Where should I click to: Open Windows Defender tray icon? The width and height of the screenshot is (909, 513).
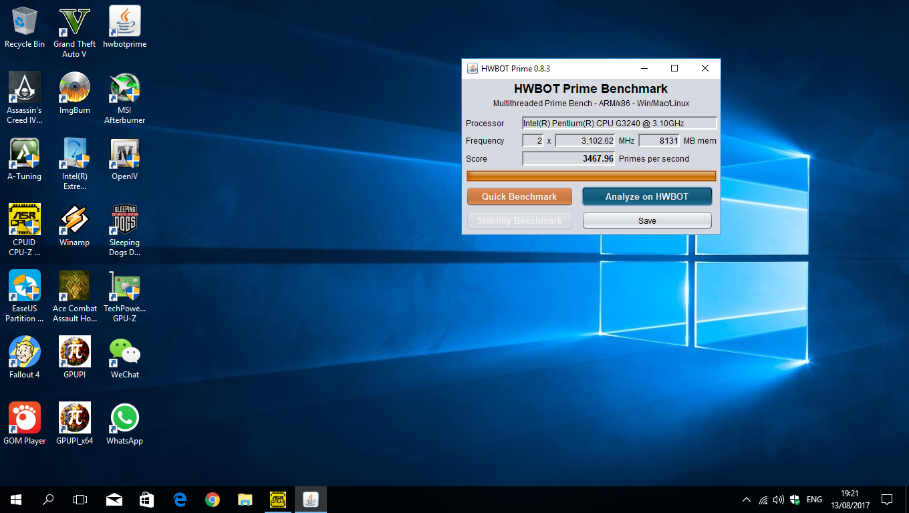coord(795,500)
